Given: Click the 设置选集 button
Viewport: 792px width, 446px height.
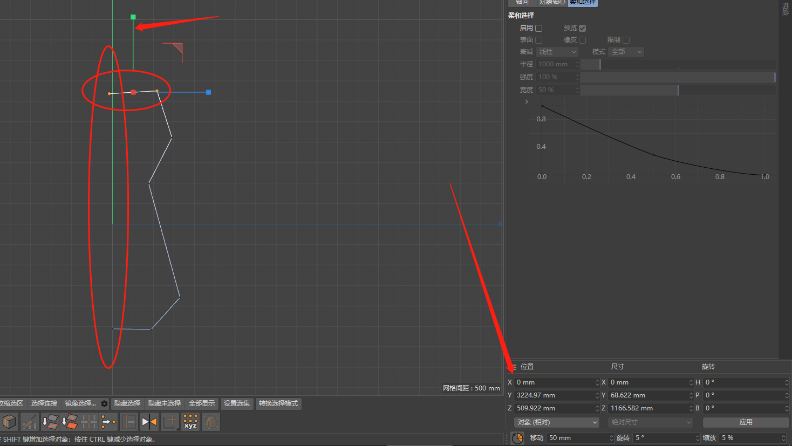Looking at the screenshot, I should coord(237,403).
